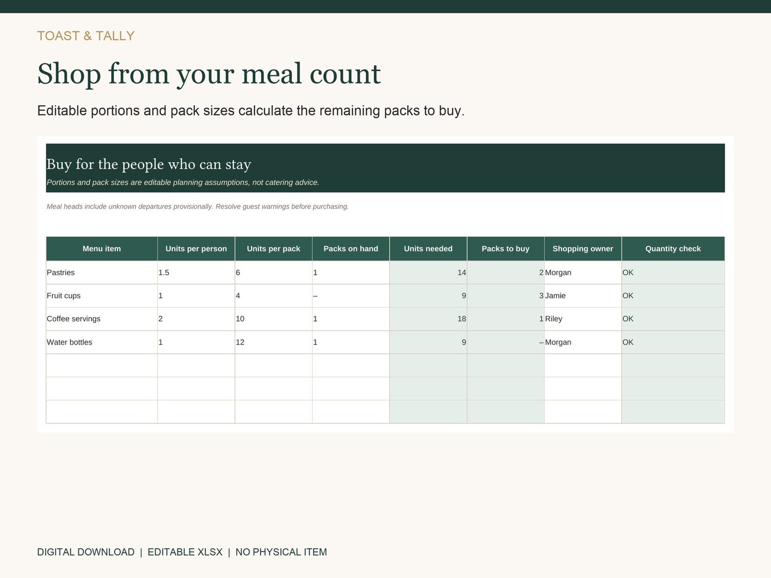The height and width of the screenshot is (578, 771).
Task: Select the "OK" quantity check for Pastries
Action: click(x=673, y=272)
